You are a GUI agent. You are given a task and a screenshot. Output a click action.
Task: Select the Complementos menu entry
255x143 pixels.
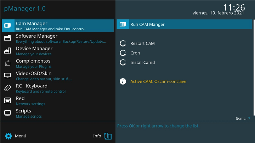(x=33, y=61)
